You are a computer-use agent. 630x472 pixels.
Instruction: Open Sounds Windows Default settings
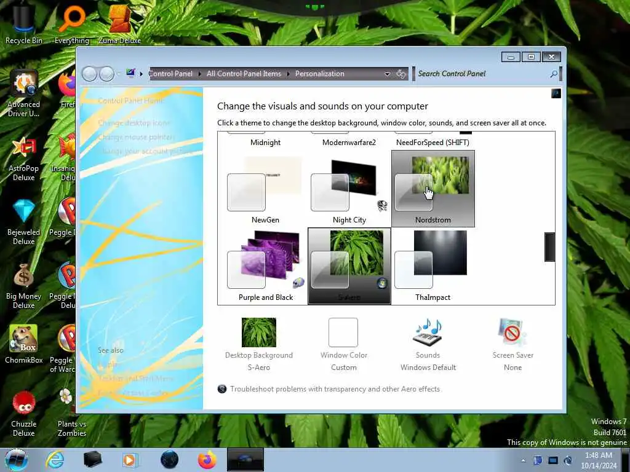pos(428,344)
